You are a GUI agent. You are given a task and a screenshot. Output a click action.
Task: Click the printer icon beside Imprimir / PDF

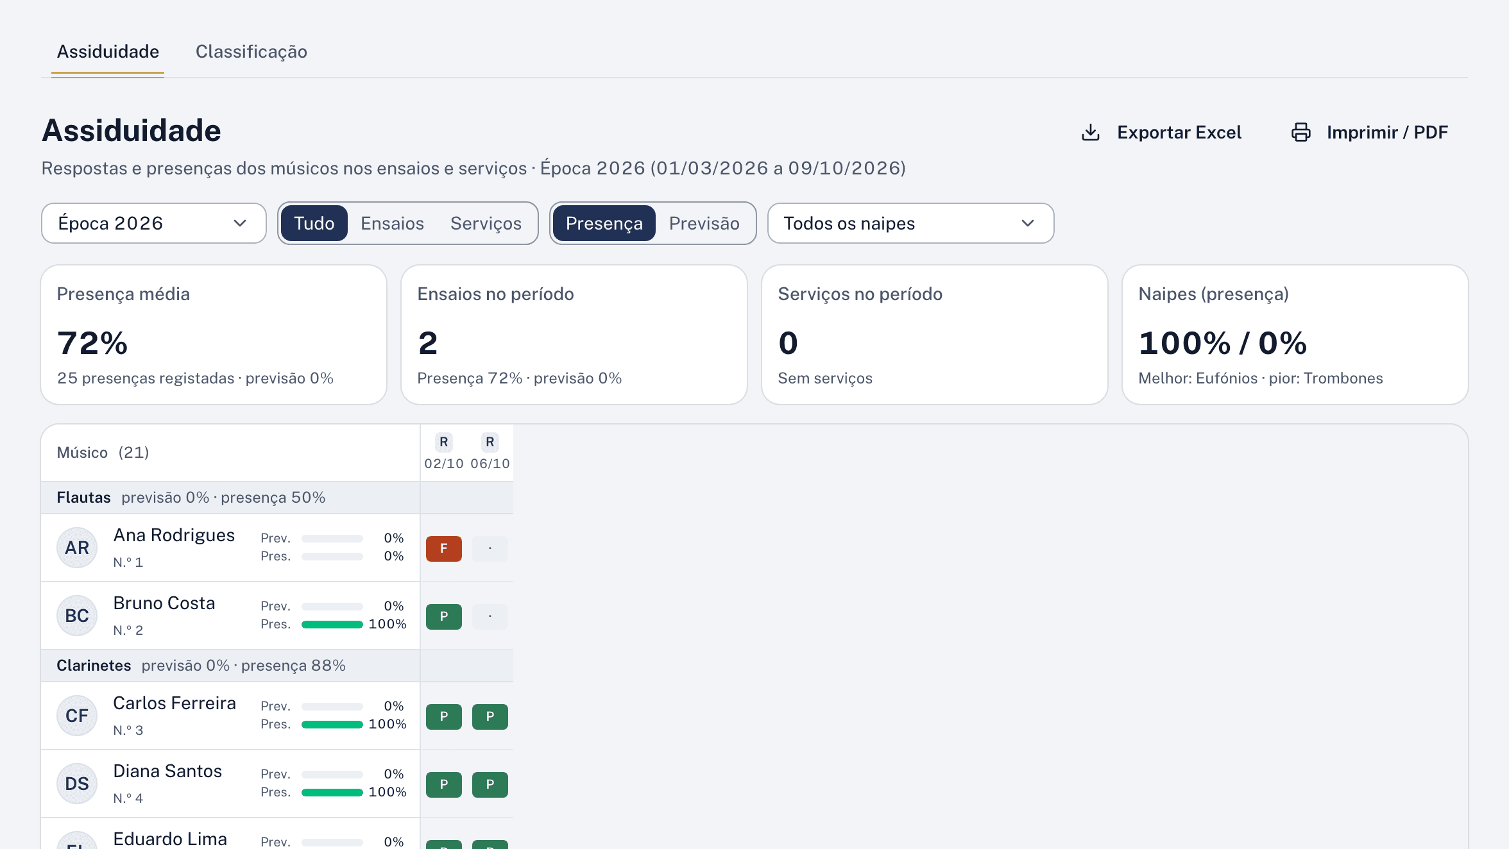[x=1300, y=132]
